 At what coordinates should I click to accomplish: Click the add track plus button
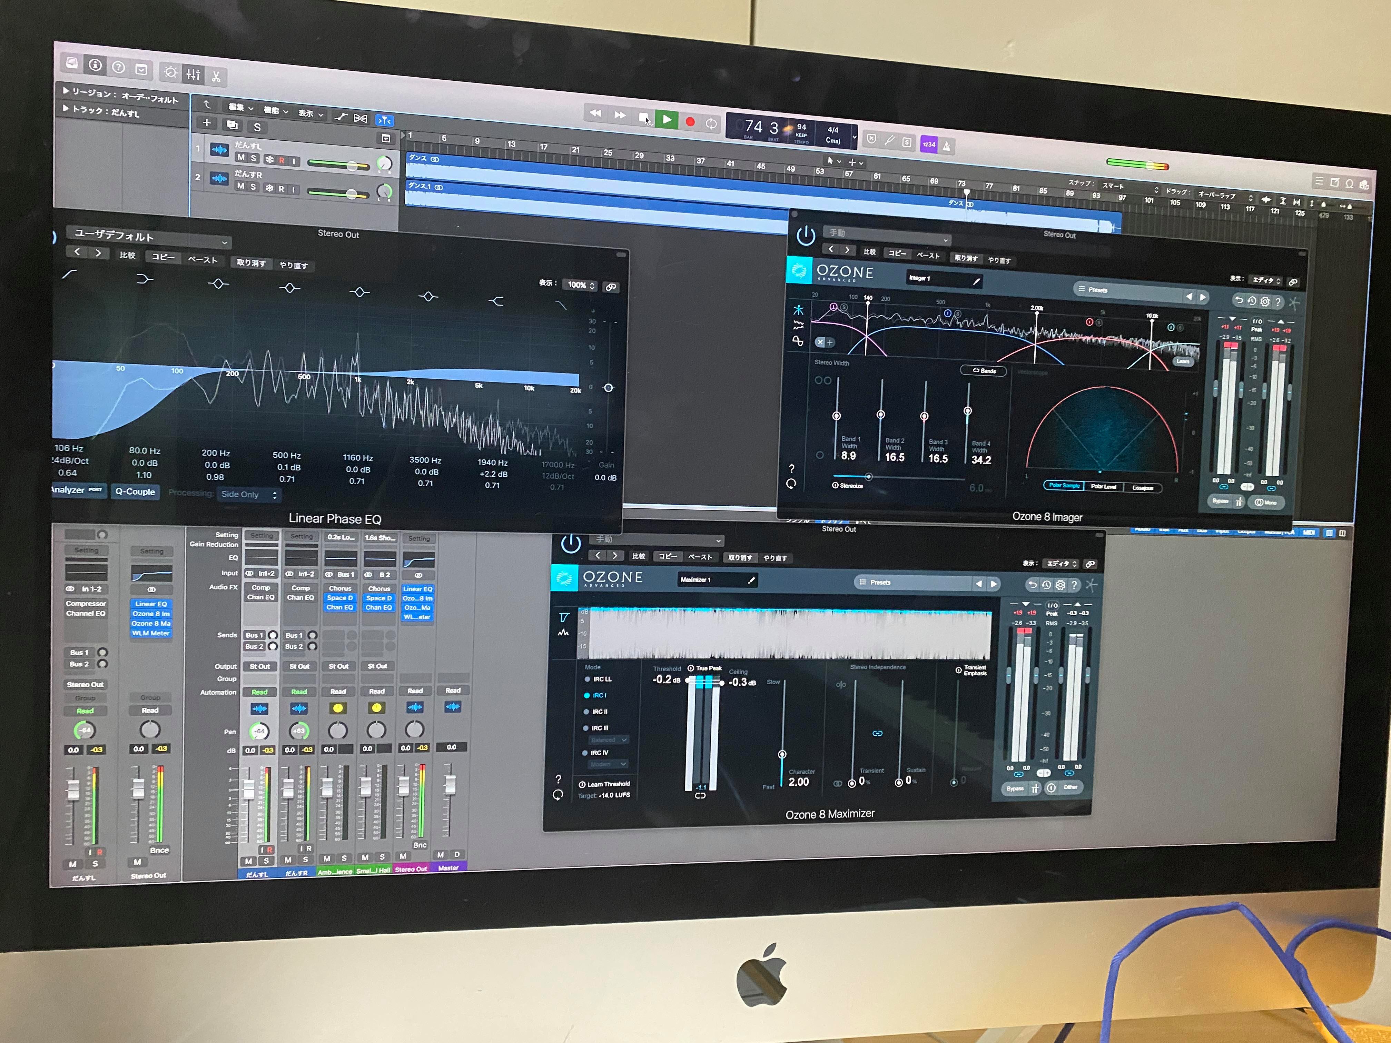[206, 122]
